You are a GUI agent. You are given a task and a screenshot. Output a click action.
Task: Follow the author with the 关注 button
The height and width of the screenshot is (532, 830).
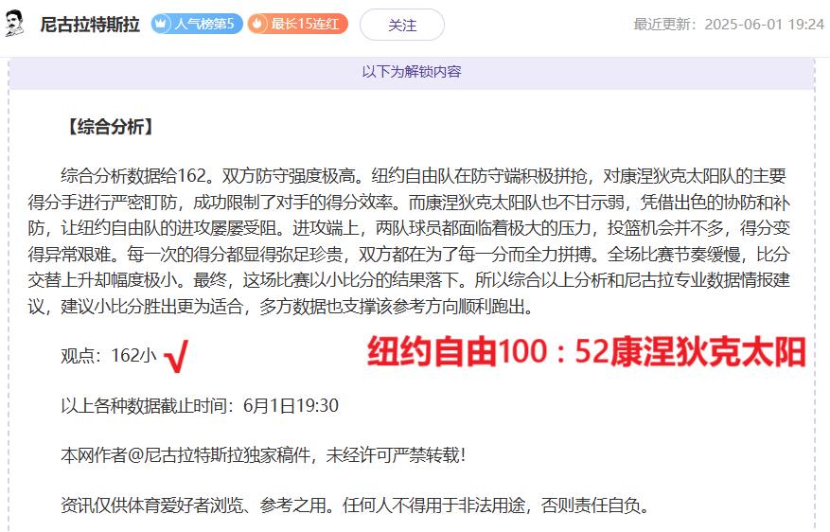[402, 25]
